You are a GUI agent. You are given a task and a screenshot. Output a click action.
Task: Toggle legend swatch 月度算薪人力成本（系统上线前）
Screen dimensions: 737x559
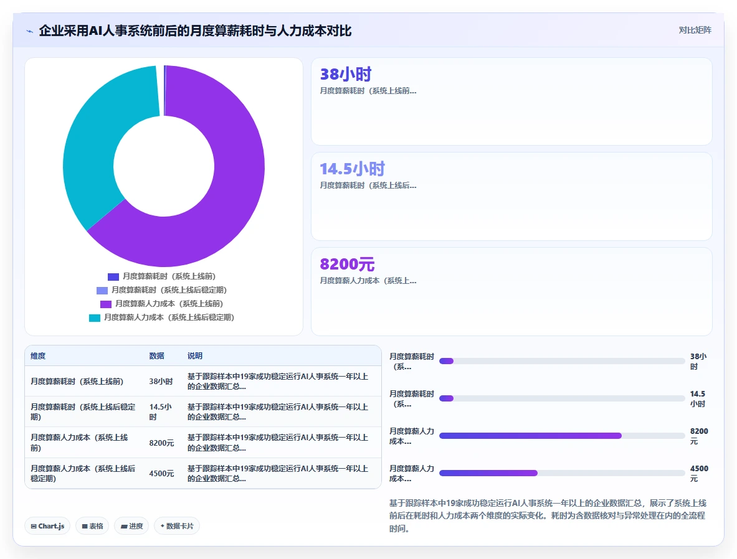(106, 304)
